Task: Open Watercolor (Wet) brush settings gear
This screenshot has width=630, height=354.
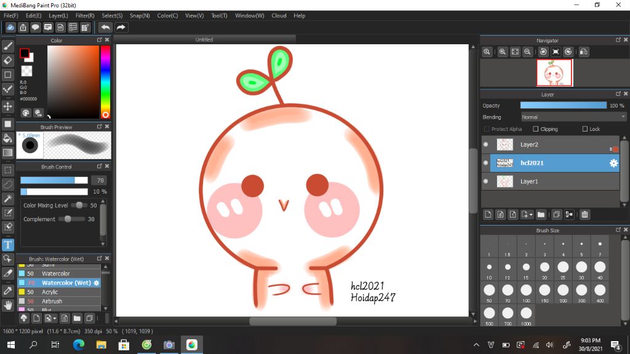Action: pos(97,283)
